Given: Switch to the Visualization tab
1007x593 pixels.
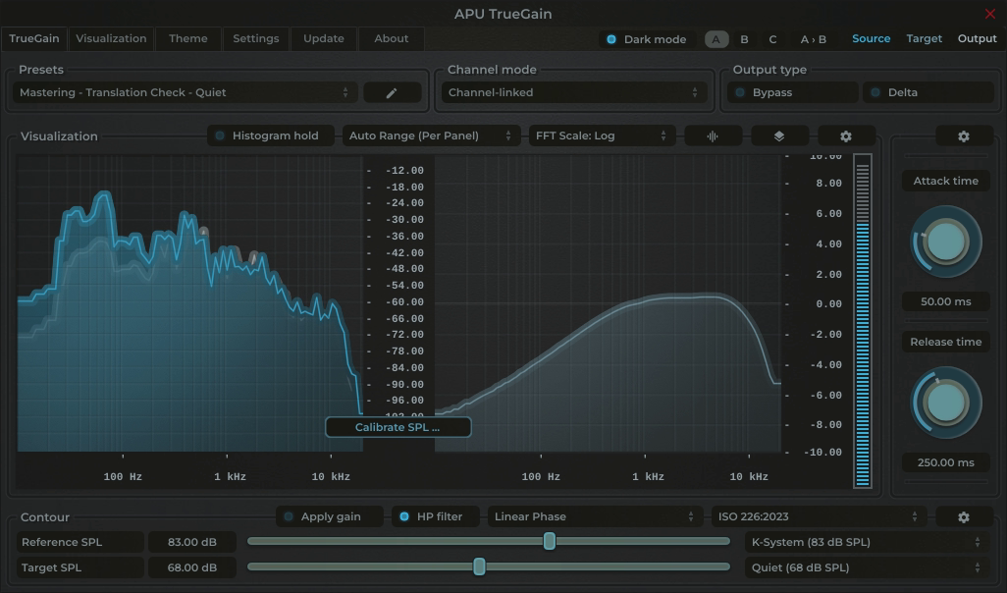Looking at the screenshot, I should tap(111, 38).
